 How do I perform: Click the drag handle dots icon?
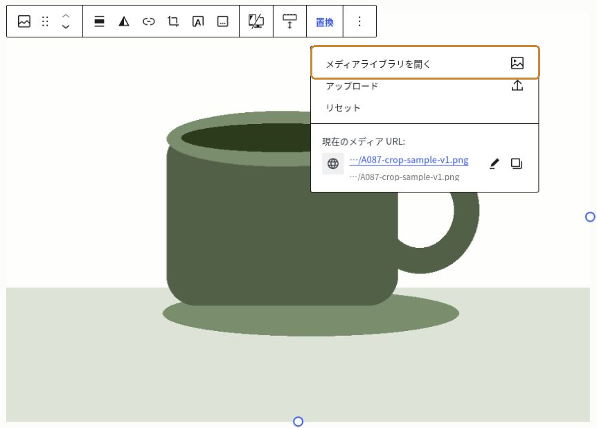tap(45, 21)
